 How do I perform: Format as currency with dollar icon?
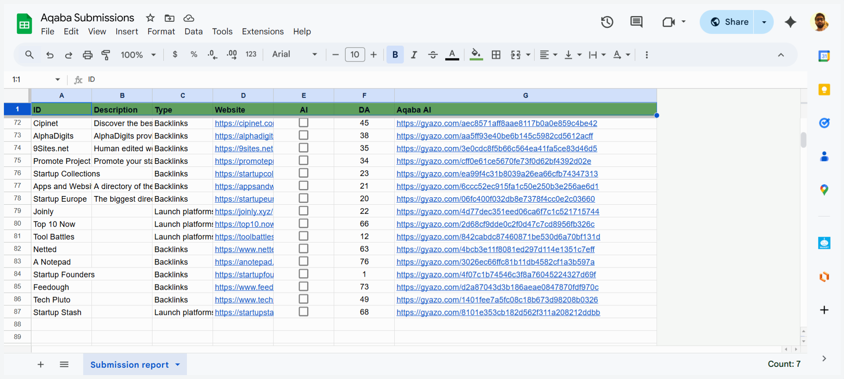click(175, 54)
